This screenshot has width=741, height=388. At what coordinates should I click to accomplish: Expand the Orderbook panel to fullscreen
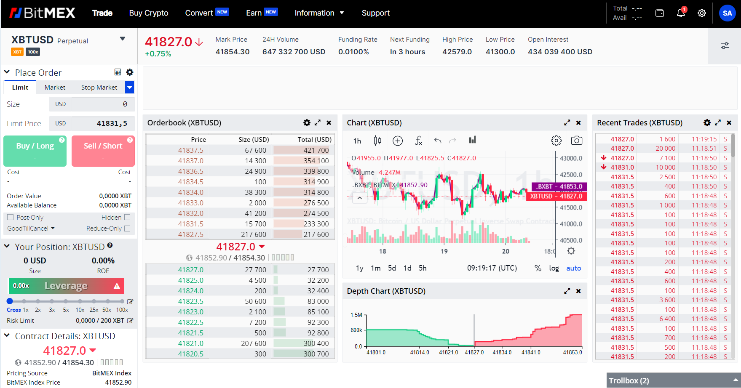(x=318, y=122)
